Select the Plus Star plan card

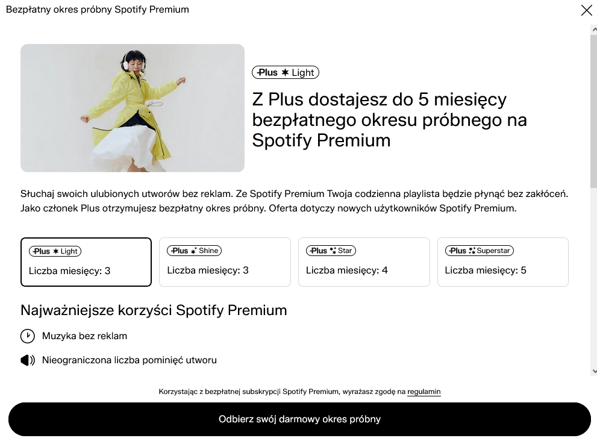[364, 262]
